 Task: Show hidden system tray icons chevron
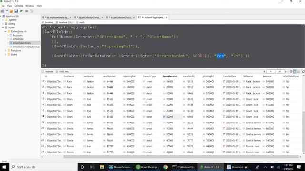[265, 167]
